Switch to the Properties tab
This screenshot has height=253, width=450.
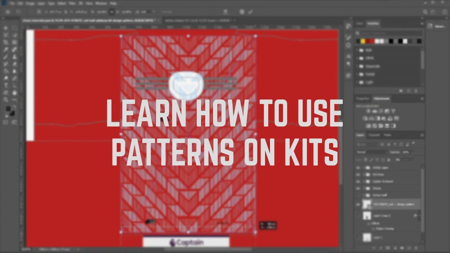pyautogui.click(x=363, y=99)
